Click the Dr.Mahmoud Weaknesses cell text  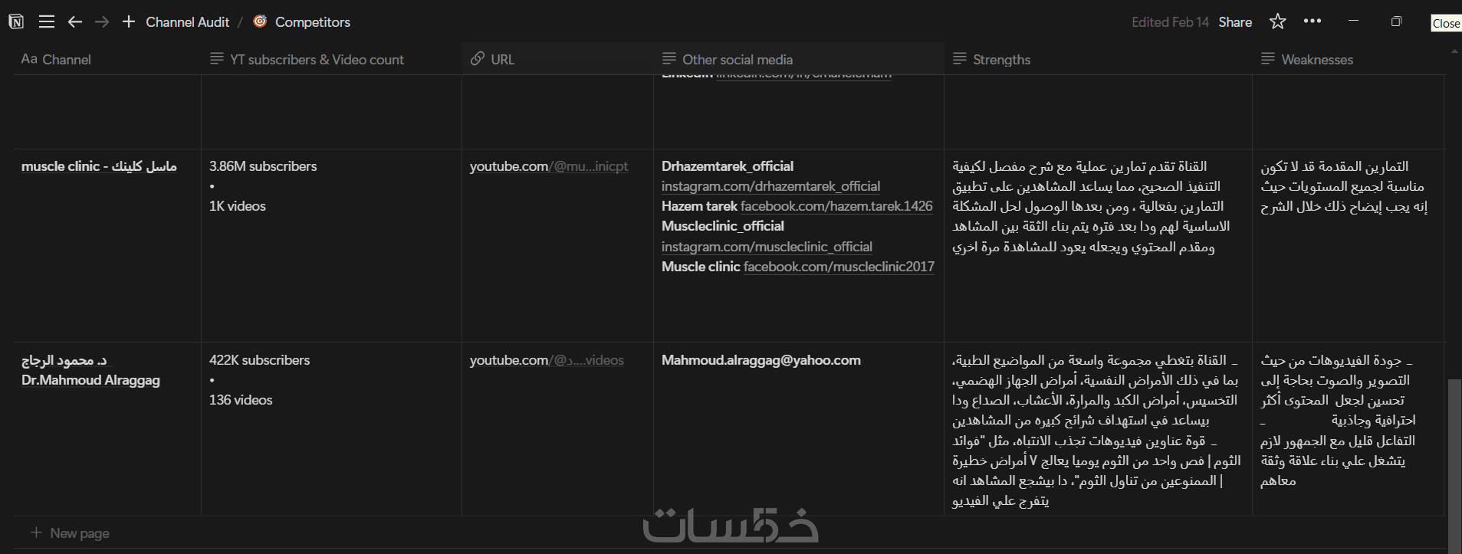tap(1338, 421)
